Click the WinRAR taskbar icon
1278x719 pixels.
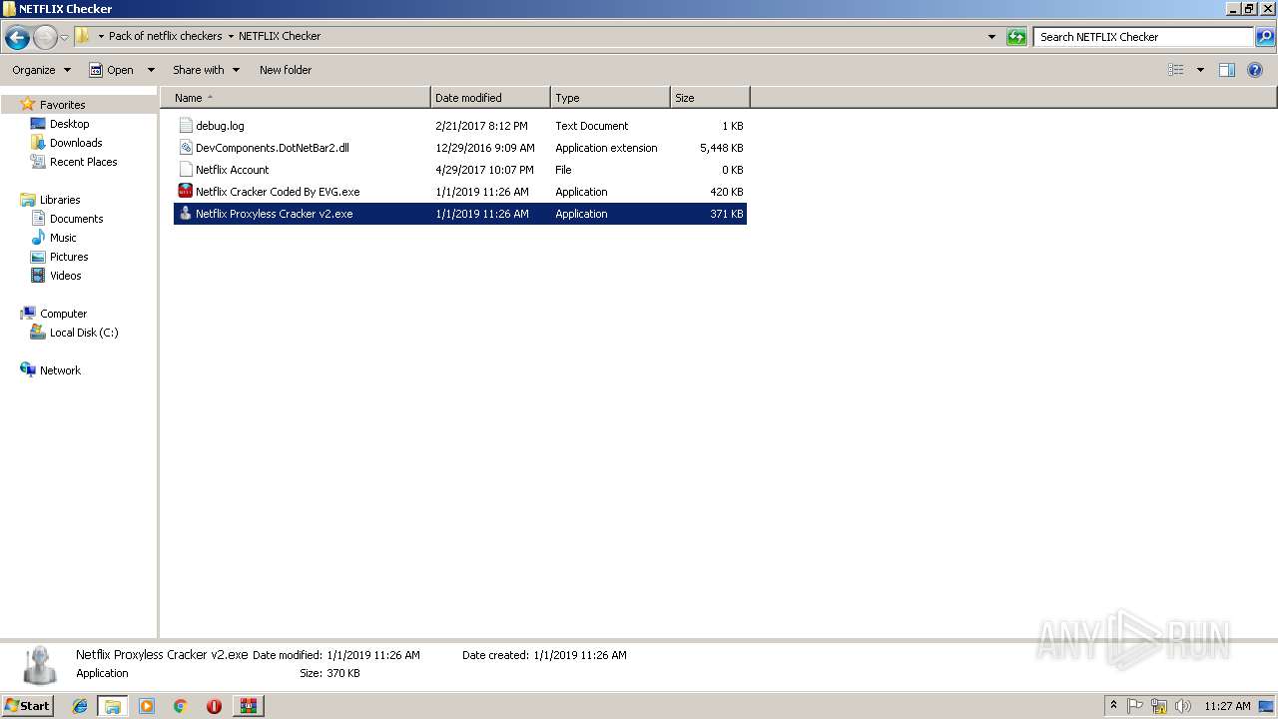pyautogui.click(x=249, y=706)
